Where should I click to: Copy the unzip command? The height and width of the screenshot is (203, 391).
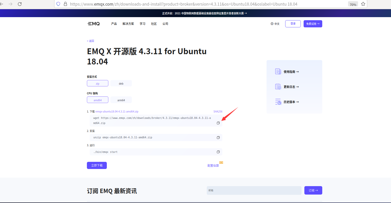tap(218, 138)
